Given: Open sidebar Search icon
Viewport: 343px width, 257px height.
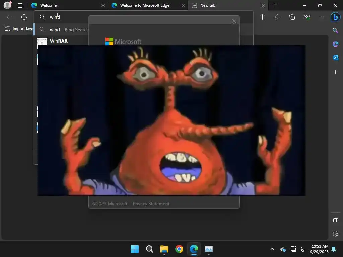Looking at the screenshot, I should click(335, 30).
